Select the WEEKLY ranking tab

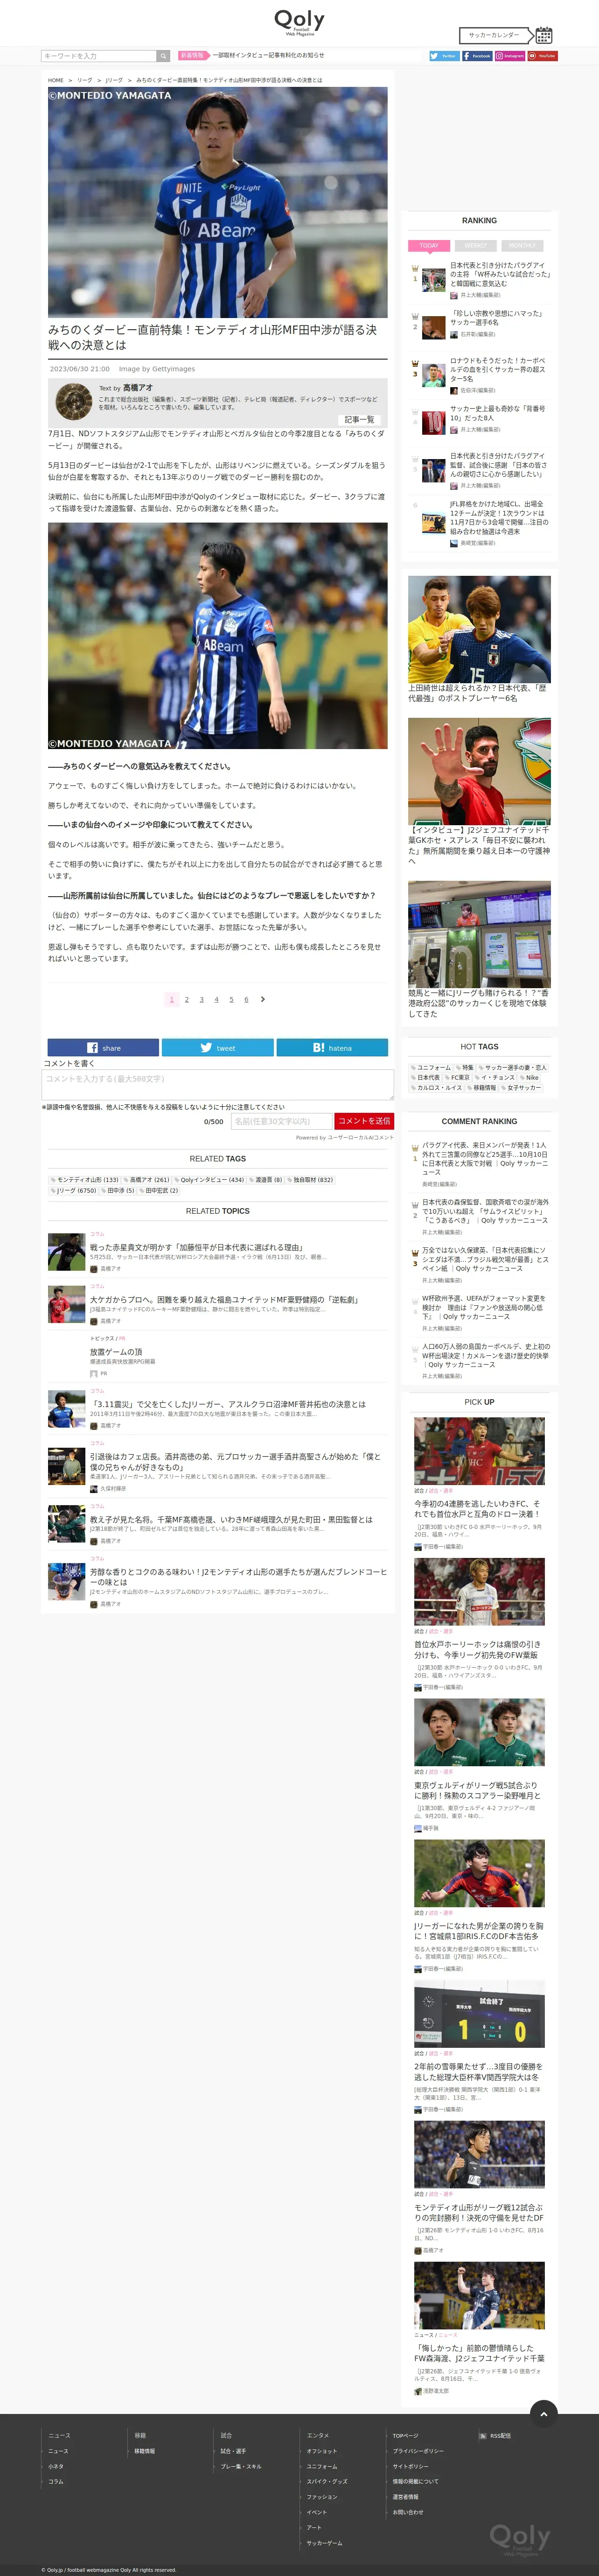(x=475, y=245)
